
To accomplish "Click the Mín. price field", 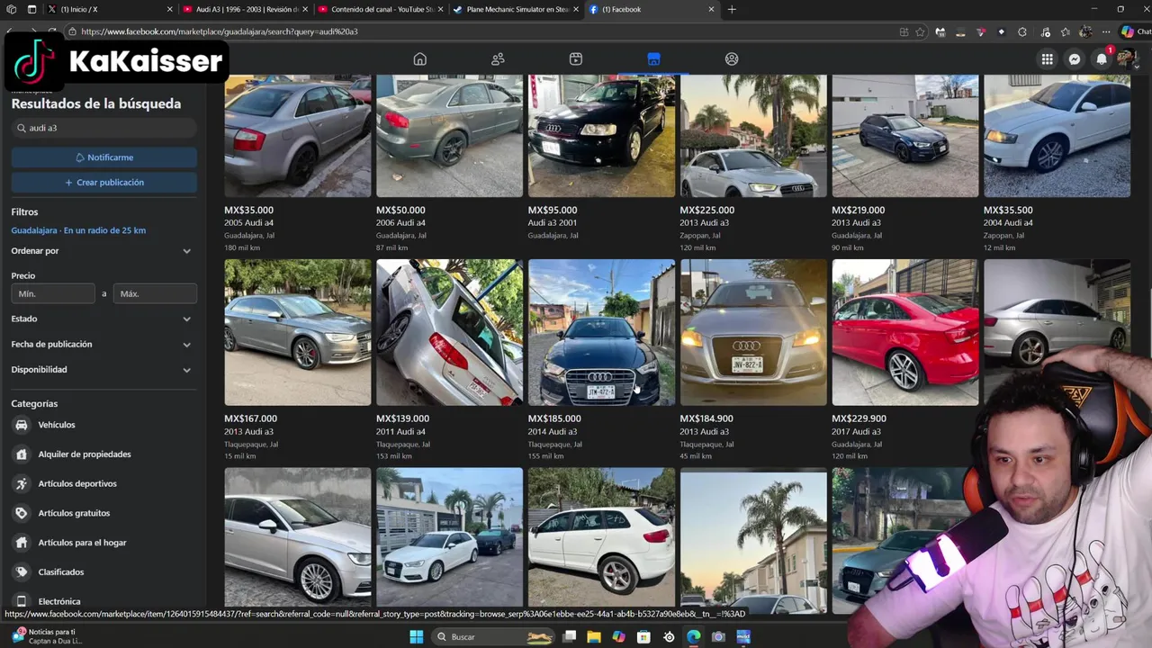I will pyautogui.click(x=53, y=293).
